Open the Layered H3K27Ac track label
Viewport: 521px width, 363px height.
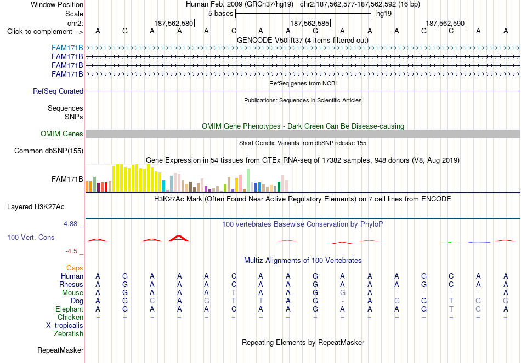coord(36,207)
